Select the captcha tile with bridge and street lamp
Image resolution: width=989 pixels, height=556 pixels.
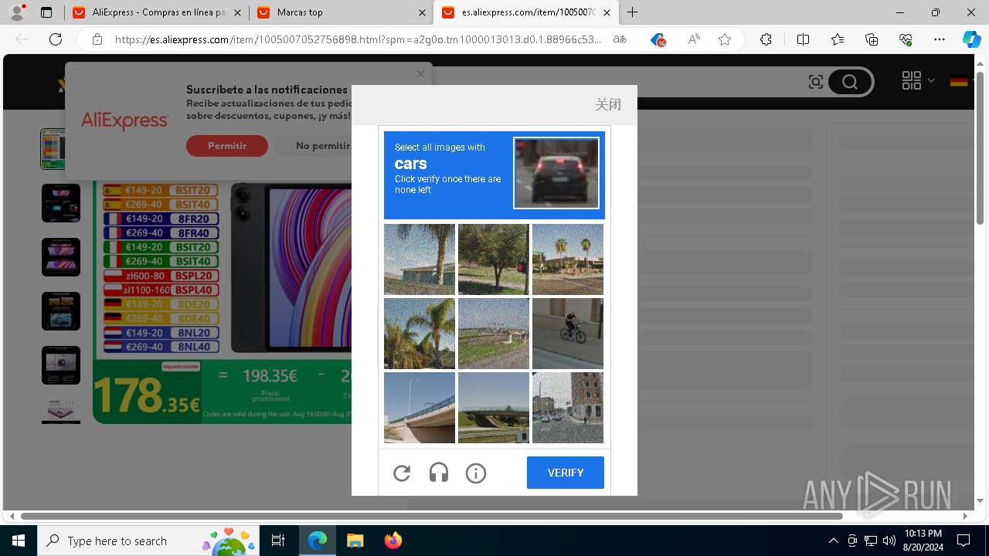point(420,408)
